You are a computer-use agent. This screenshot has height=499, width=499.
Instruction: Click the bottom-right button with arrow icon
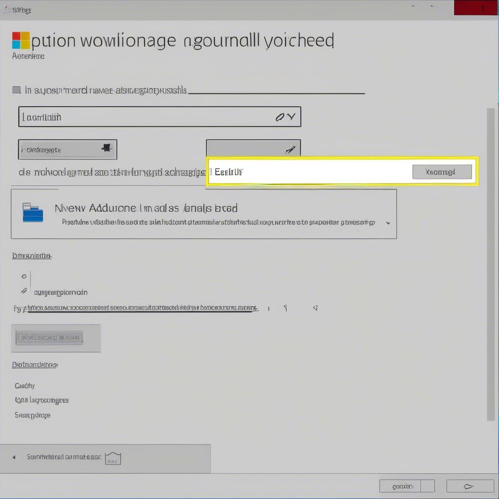tap(470, 486)
